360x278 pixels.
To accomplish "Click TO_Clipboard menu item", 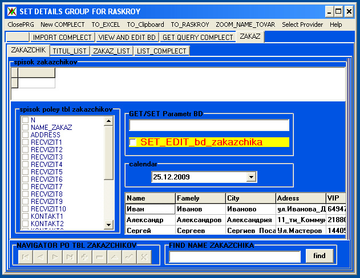I will [x=145, y=24].
